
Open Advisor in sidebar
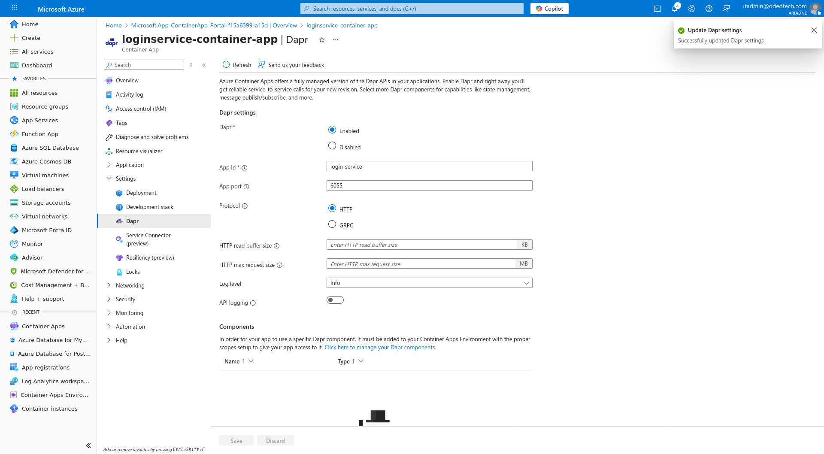(32, 257)
